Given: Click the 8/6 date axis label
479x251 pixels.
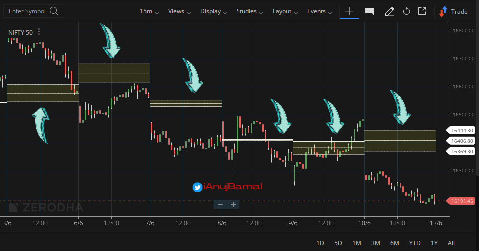Looking at the screenshot, I should coord(222,223).
